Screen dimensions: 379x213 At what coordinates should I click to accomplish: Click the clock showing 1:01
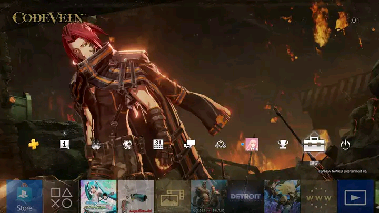[353, 21]
